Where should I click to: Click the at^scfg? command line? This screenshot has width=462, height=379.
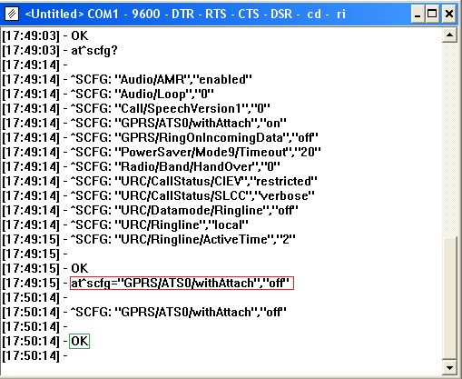tap(60, 50)
